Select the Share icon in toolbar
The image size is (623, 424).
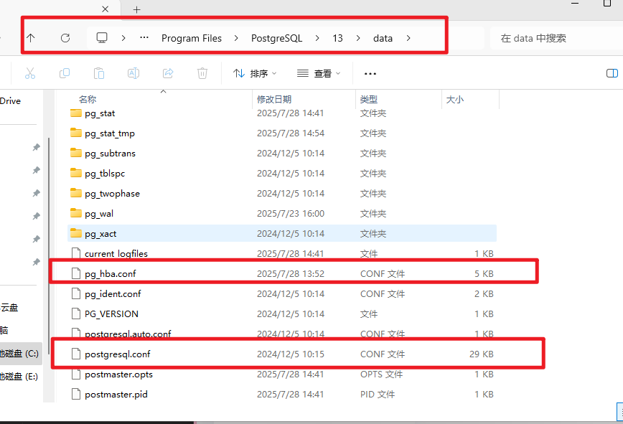coord(167,72)
